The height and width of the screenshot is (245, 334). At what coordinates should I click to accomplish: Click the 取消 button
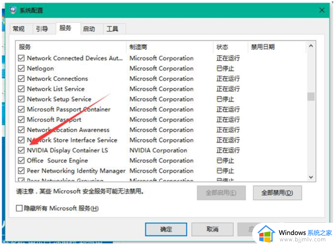tap(212, 229)
